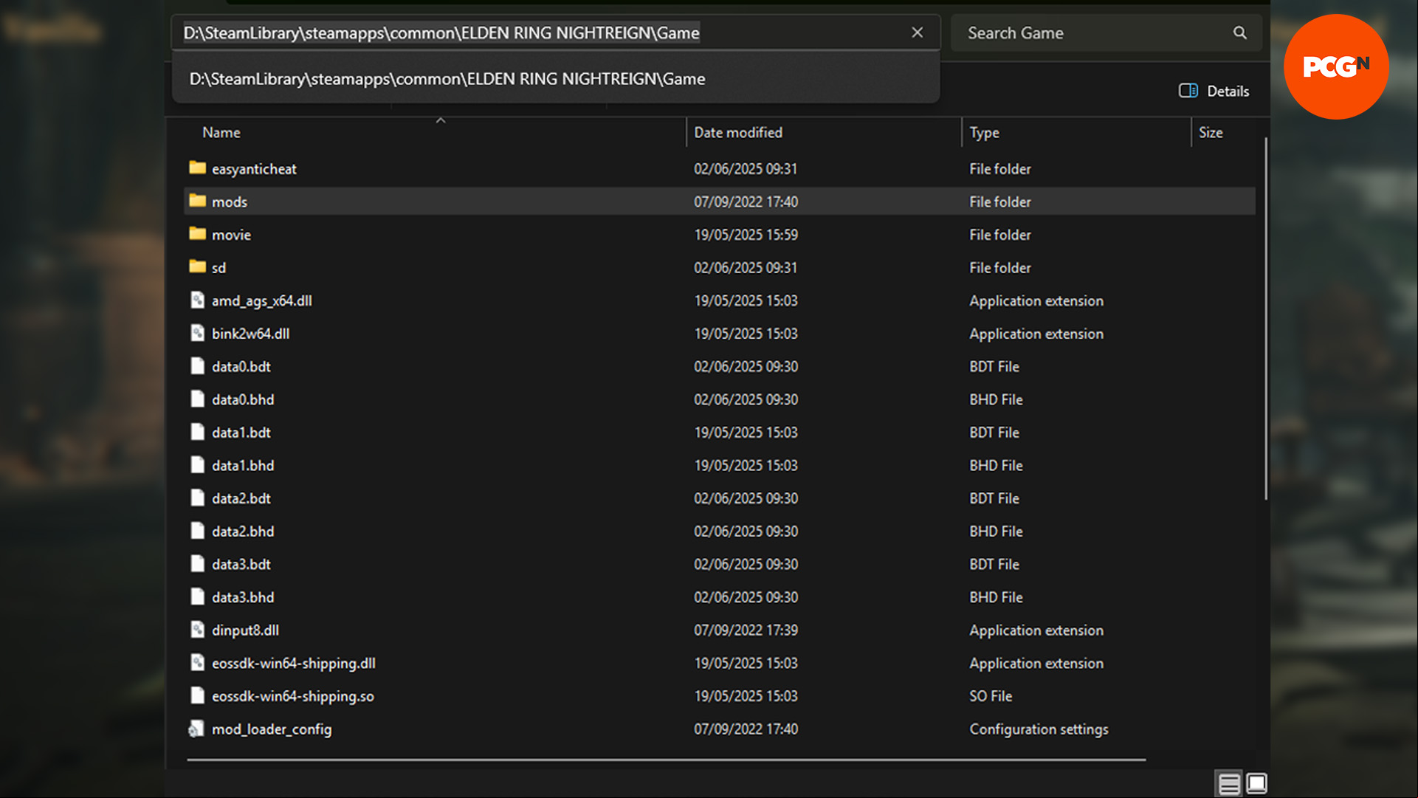Sort by the Date modified column header
This screenshot has height=798, width=1418.
click(x=738, y=132)
